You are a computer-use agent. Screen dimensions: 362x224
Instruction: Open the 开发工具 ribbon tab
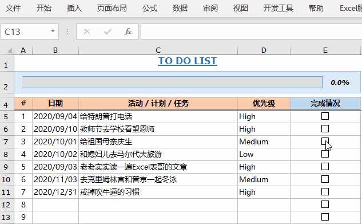[x=278, y=8]
